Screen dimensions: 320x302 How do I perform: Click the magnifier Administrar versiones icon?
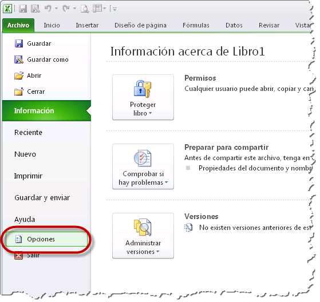143,227
